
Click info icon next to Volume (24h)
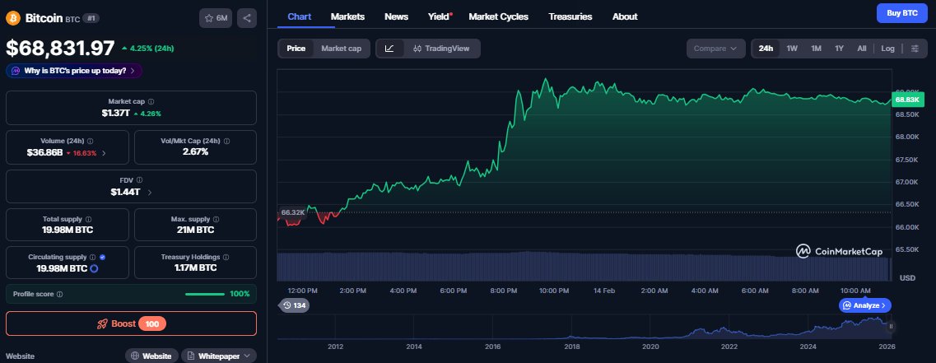tap(90, 142)
